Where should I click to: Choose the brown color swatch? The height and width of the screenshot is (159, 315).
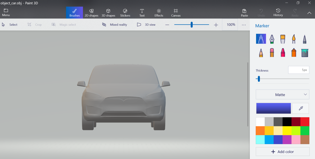[305, 140]
